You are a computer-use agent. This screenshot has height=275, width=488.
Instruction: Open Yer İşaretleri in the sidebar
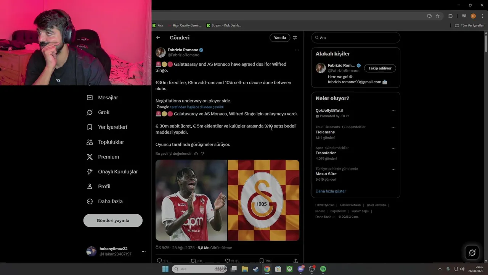tap(107, 127)
